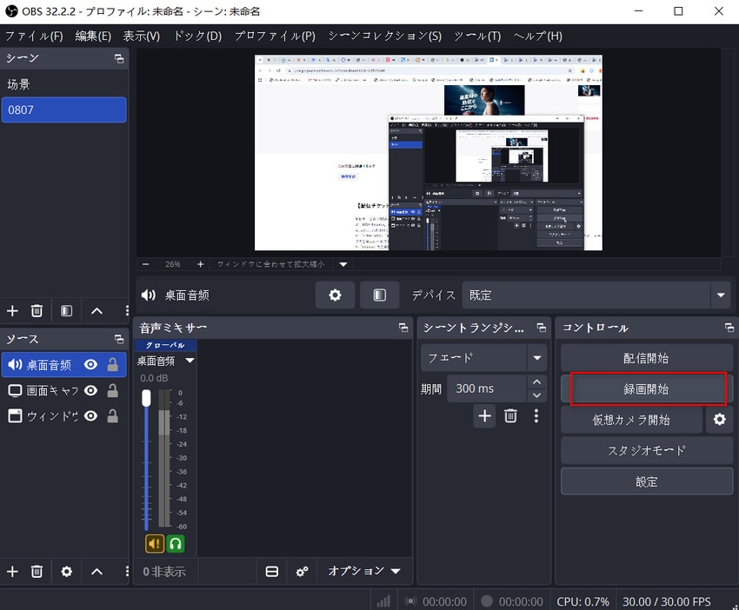739x610 pixels.
Task: Decrease the transition duration with the down arrow
Action: click(536, 395)
